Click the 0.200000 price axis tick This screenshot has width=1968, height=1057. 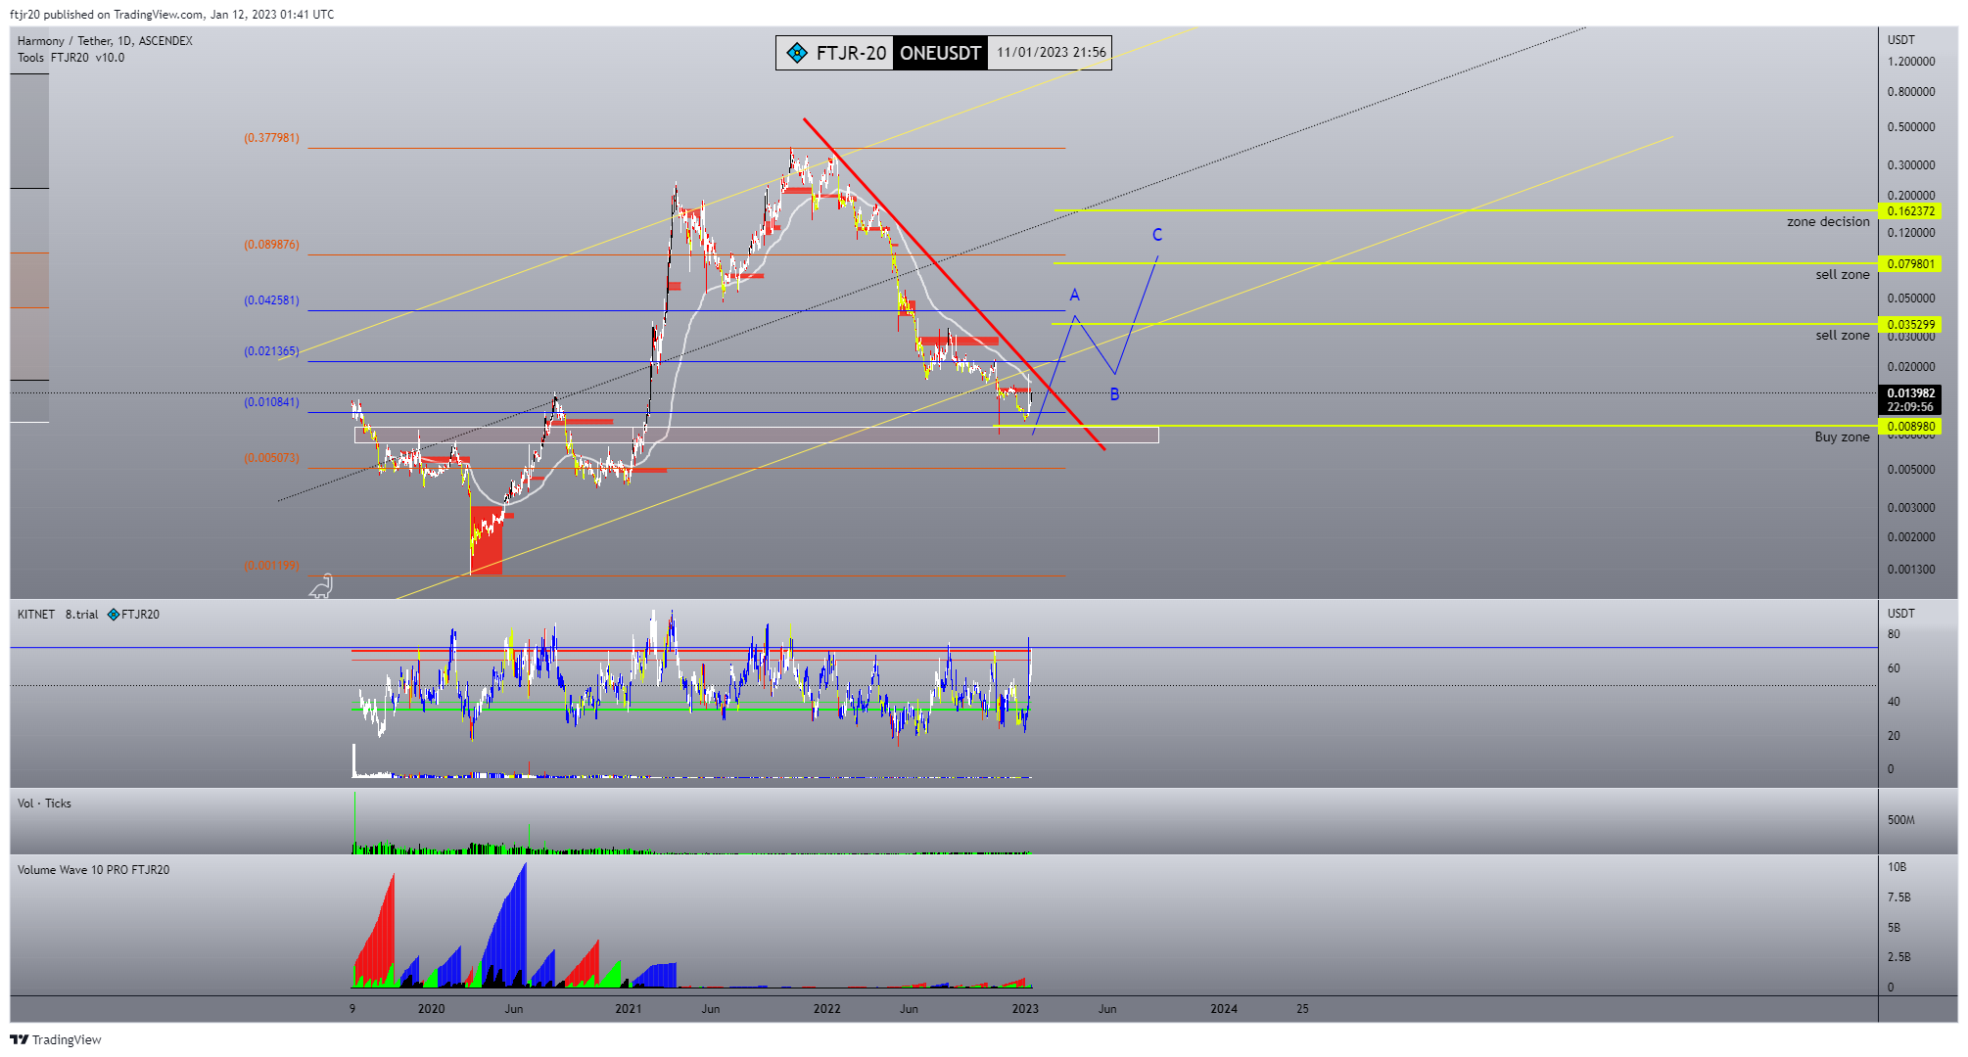[x=1911, y=196]
